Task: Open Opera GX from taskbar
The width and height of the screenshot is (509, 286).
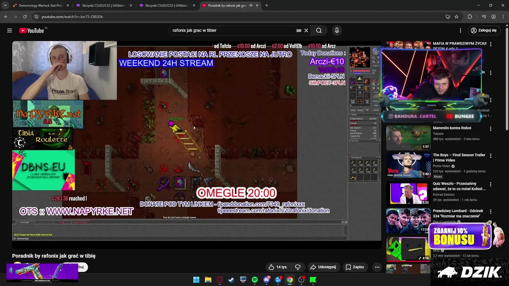Action: 220,280
